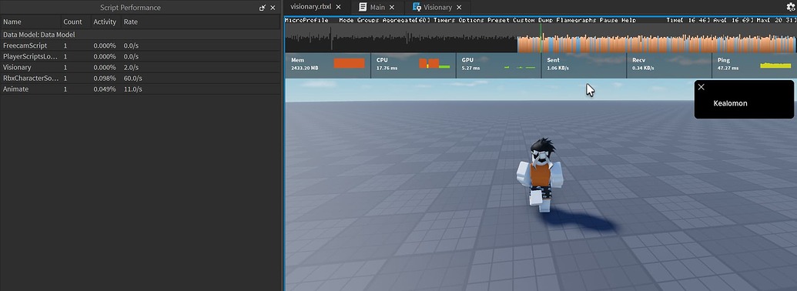Click the MicroProfile title label
The height and width of the screenshot is (291, 797).
pos(307,20)
